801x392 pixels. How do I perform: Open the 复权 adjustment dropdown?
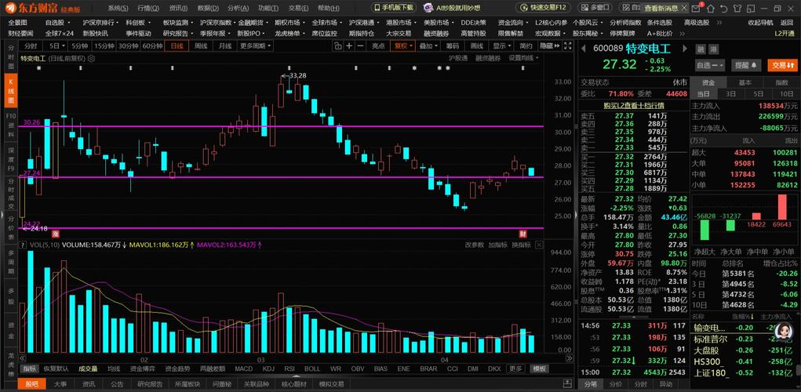point(403,46)
